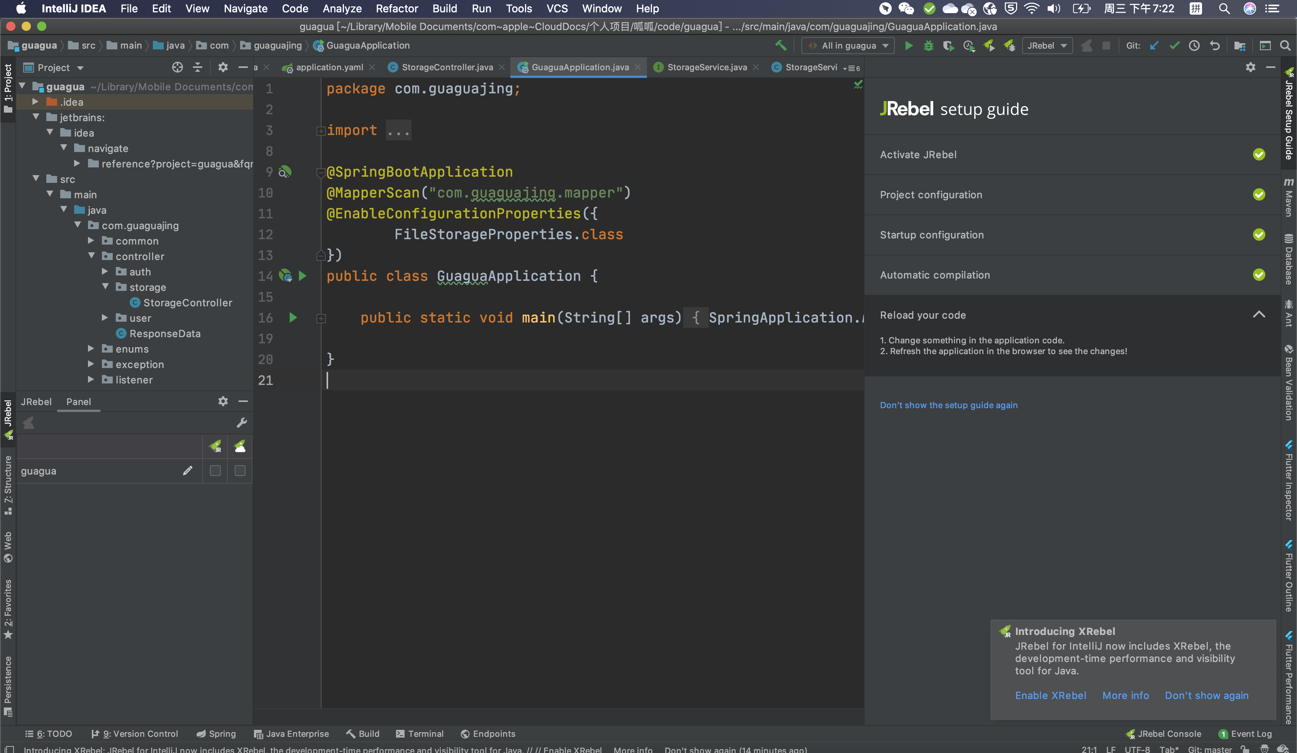Click the green Run button in toolbar

pyautogui.click(x=908, y=46)
